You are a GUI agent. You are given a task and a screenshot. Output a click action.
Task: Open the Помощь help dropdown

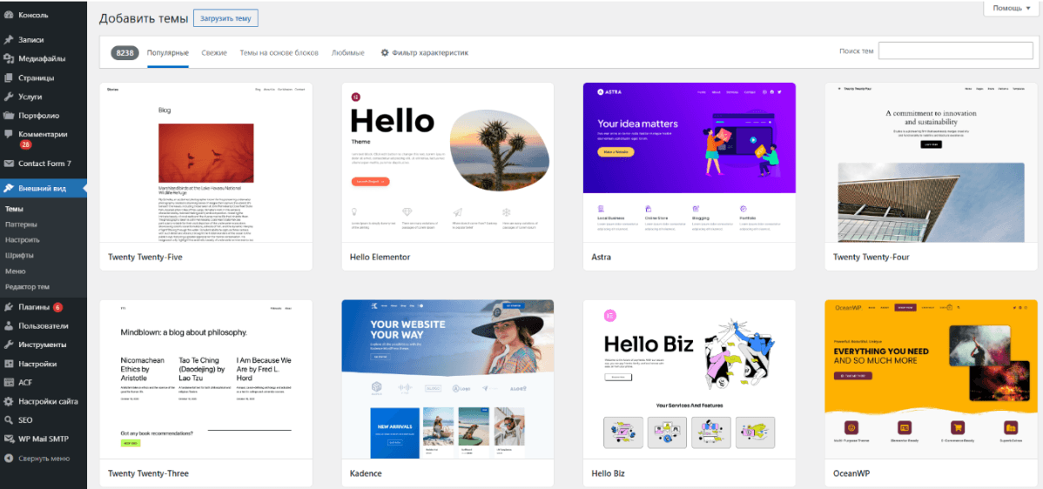pos(1011,8)
